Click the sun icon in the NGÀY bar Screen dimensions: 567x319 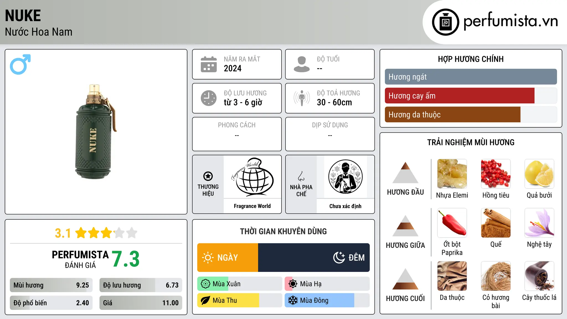click(208, 258)
